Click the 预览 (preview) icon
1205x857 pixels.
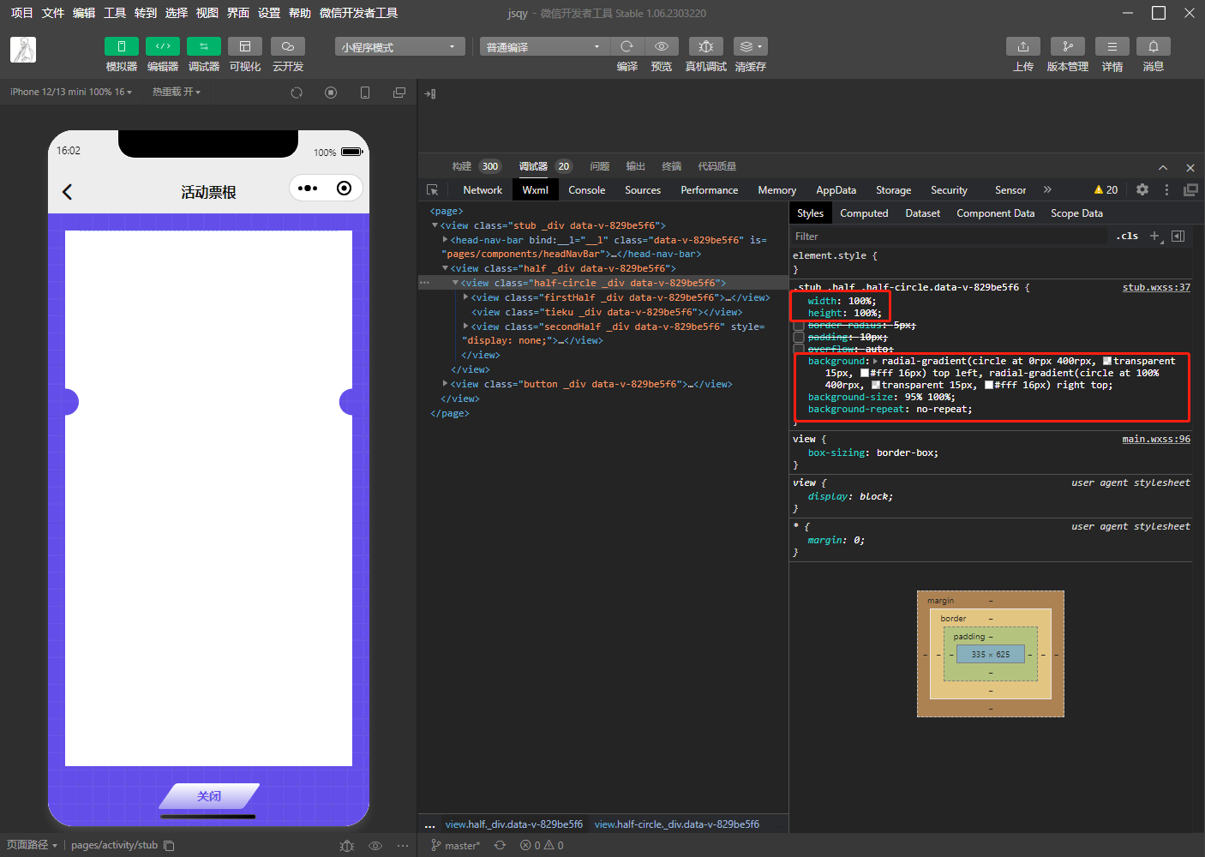(x=661, y=46)
